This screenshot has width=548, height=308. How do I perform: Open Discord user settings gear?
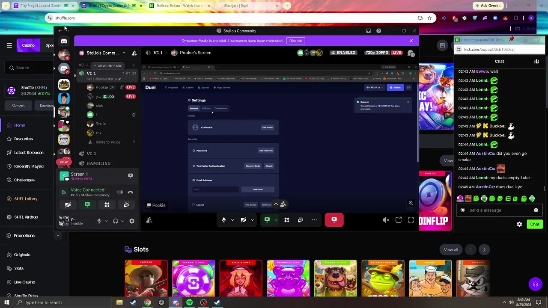click(132, 221)
